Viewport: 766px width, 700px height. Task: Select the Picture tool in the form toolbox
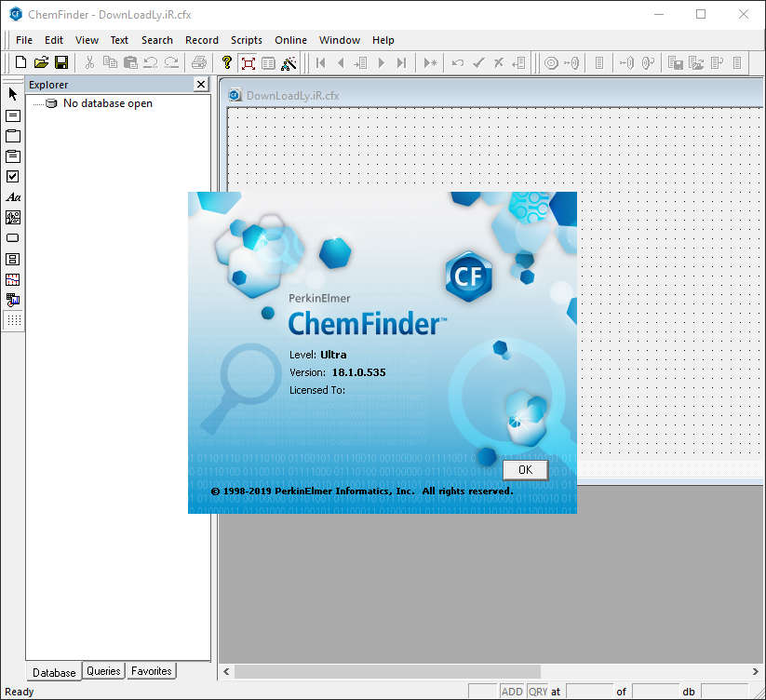[13, 218]
